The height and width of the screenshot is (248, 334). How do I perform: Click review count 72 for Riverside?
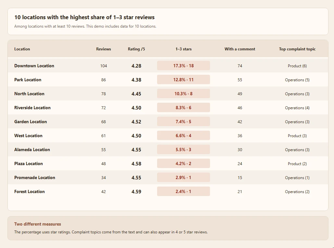[104, 108]
